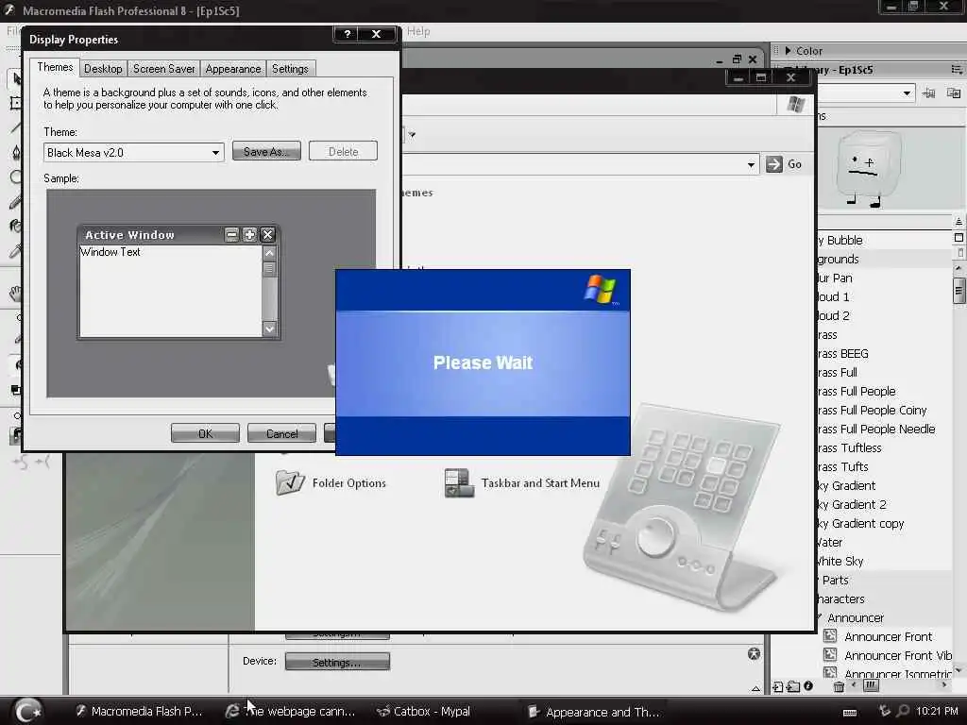Open the address bar dropdown arrow
Viewport: 967px width, 725px height.
[x=751, y=164]
